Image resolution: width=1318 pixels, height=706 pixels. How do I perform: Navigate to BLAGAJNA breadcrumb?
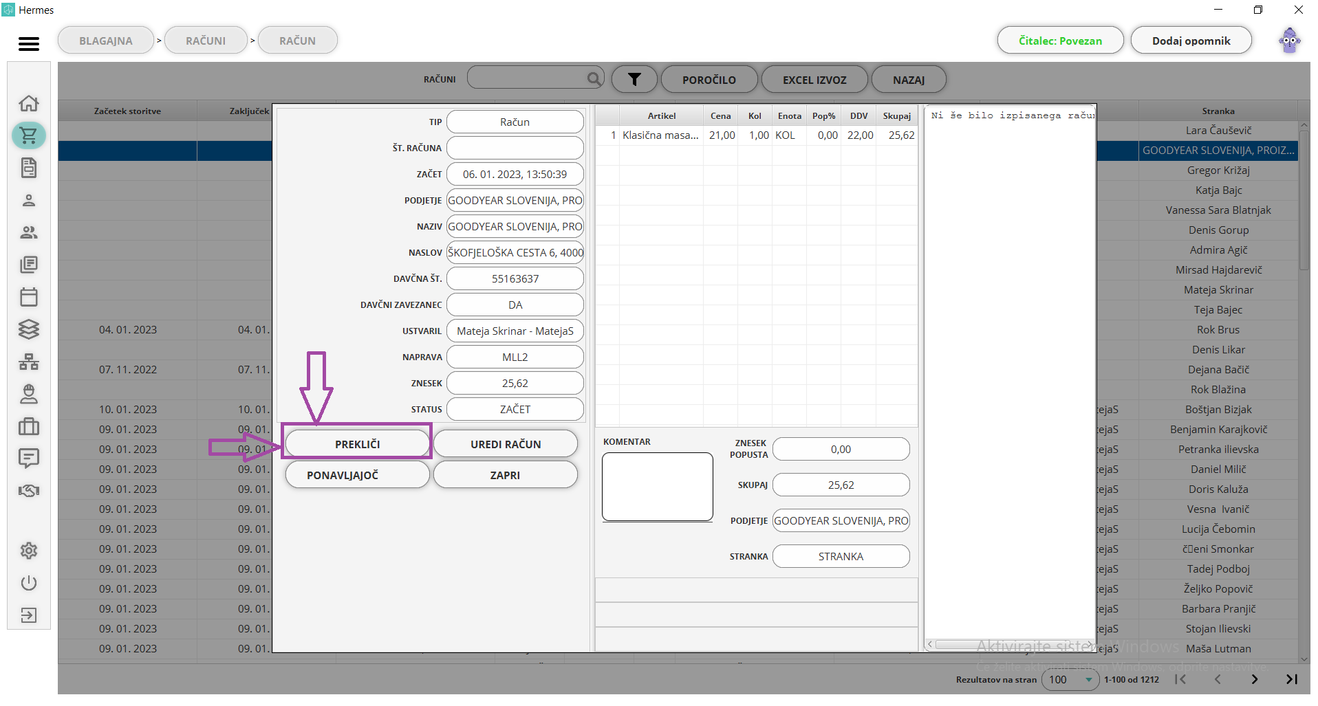[x=106, y=41]
